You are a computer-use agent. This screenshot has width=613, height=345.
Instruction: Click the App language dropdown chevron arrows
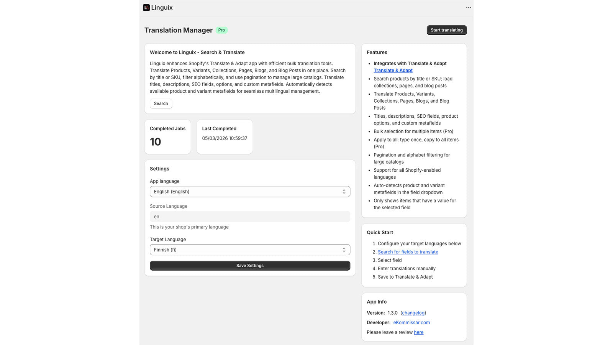coord(344,192)
